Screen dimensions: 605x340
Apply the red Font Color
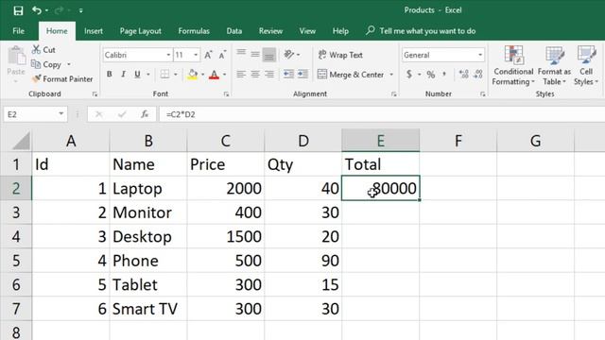(x=215, y=74)
